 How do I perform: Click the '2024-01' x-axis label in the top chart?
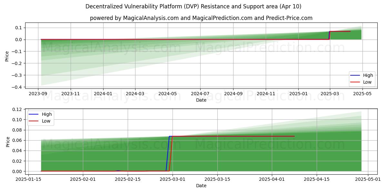pos(103,94)
